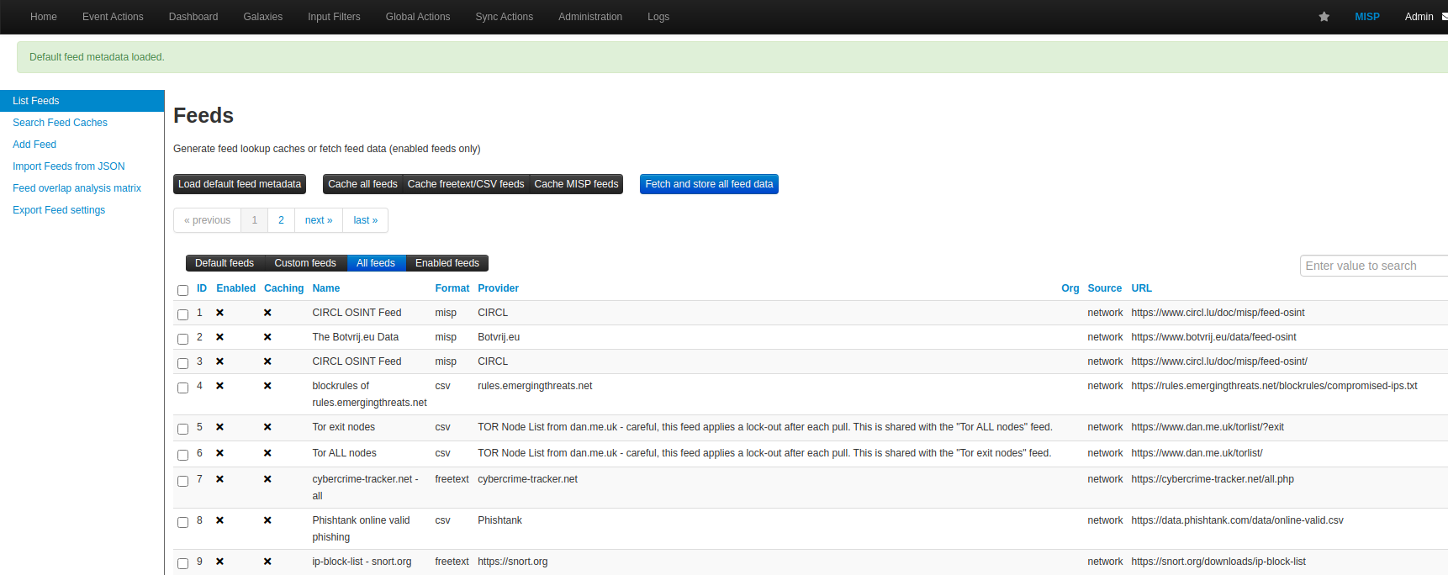Click Enabled X icon for Tor ALL nodes
The height and width of the screenshot is (575, 1448).
point(219,453)
